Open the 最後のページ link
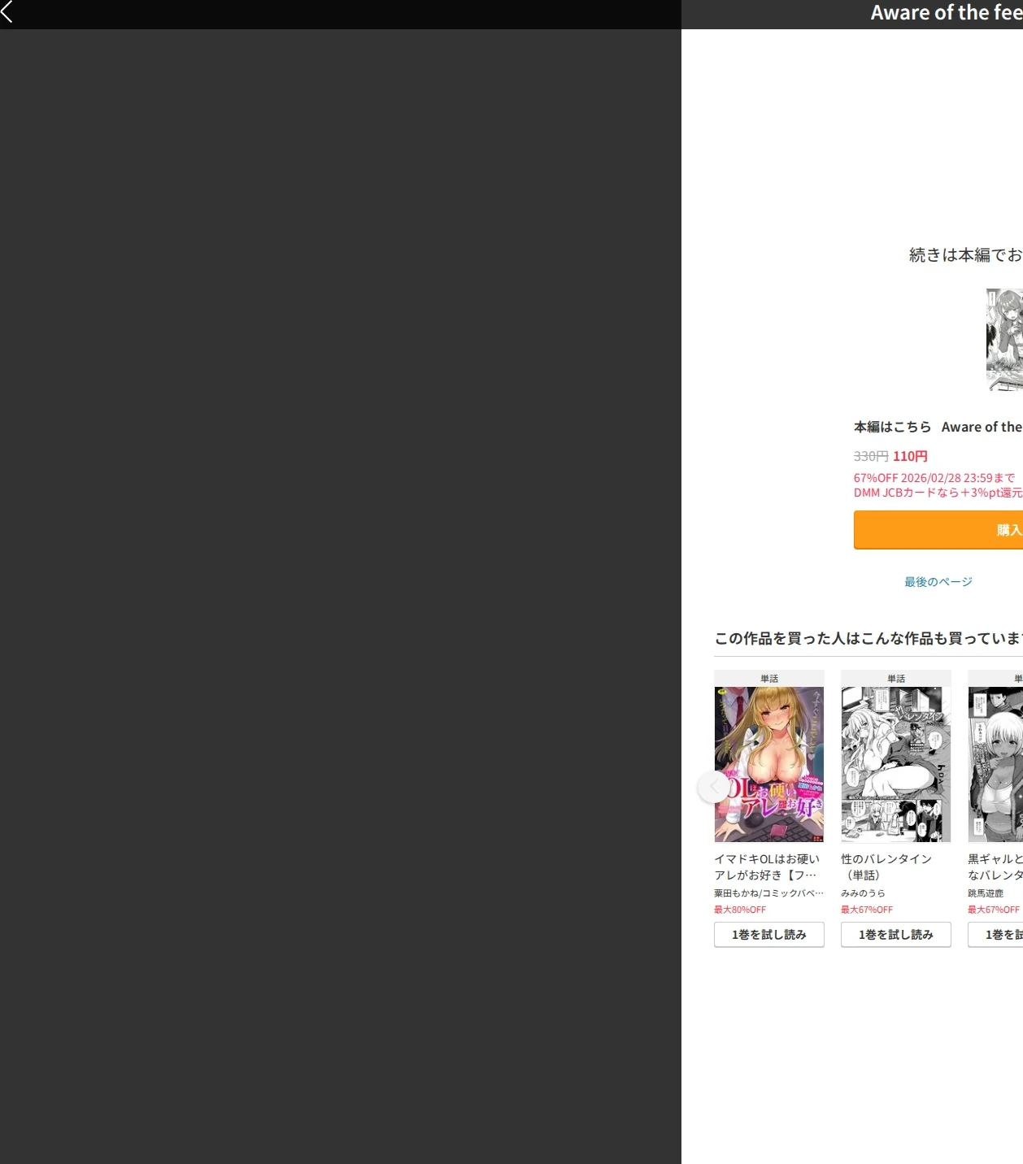 [x=938, y=582]
